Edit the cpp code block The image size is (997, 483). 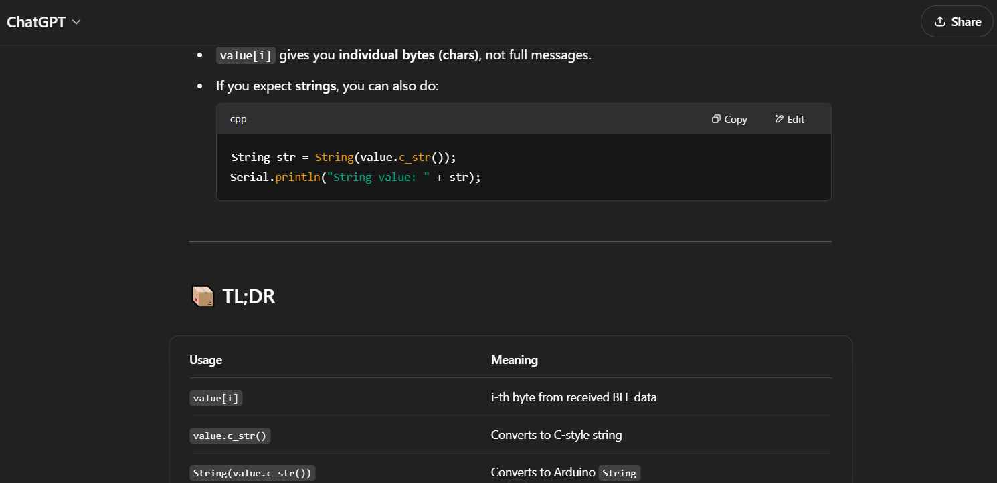coord(790,119)
